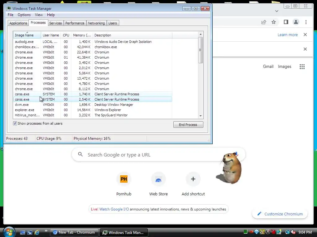Click process list scroll down arrow
317x237 pixels.
tap(201, 116)
